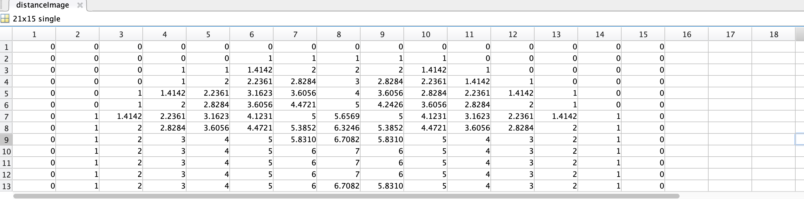Select column 1 header
The height and width of the screenshot is (199, 804).
click(x=34, y=34)
